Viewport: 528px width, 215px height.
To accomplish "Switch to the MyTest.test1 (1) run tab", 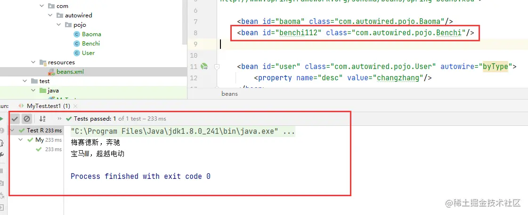I will (48, 106).
